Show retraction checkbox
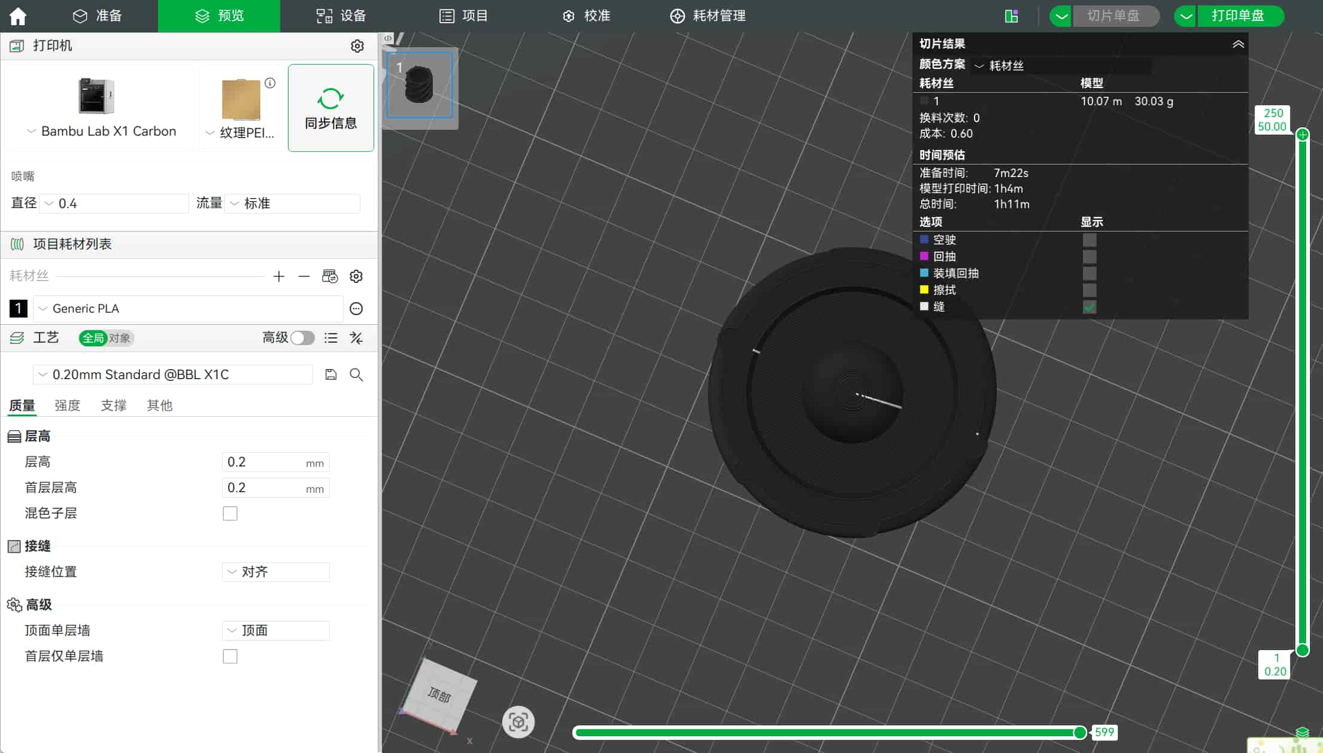Viewport: 1323px width, 753px height. [x=1090, y=257]
